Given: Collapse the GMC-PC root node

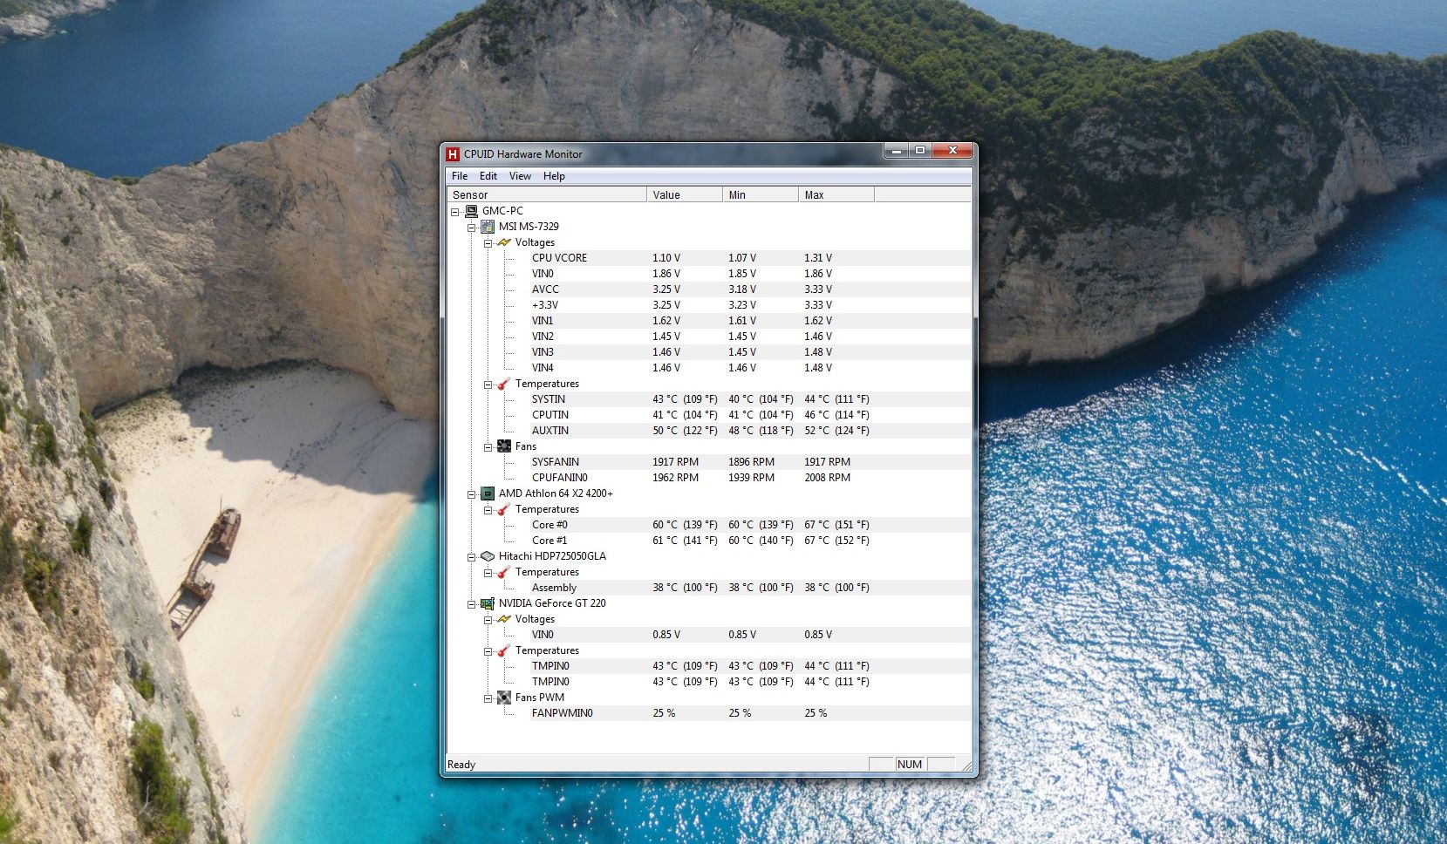Looking at the screenshot, I should point(455,212).
